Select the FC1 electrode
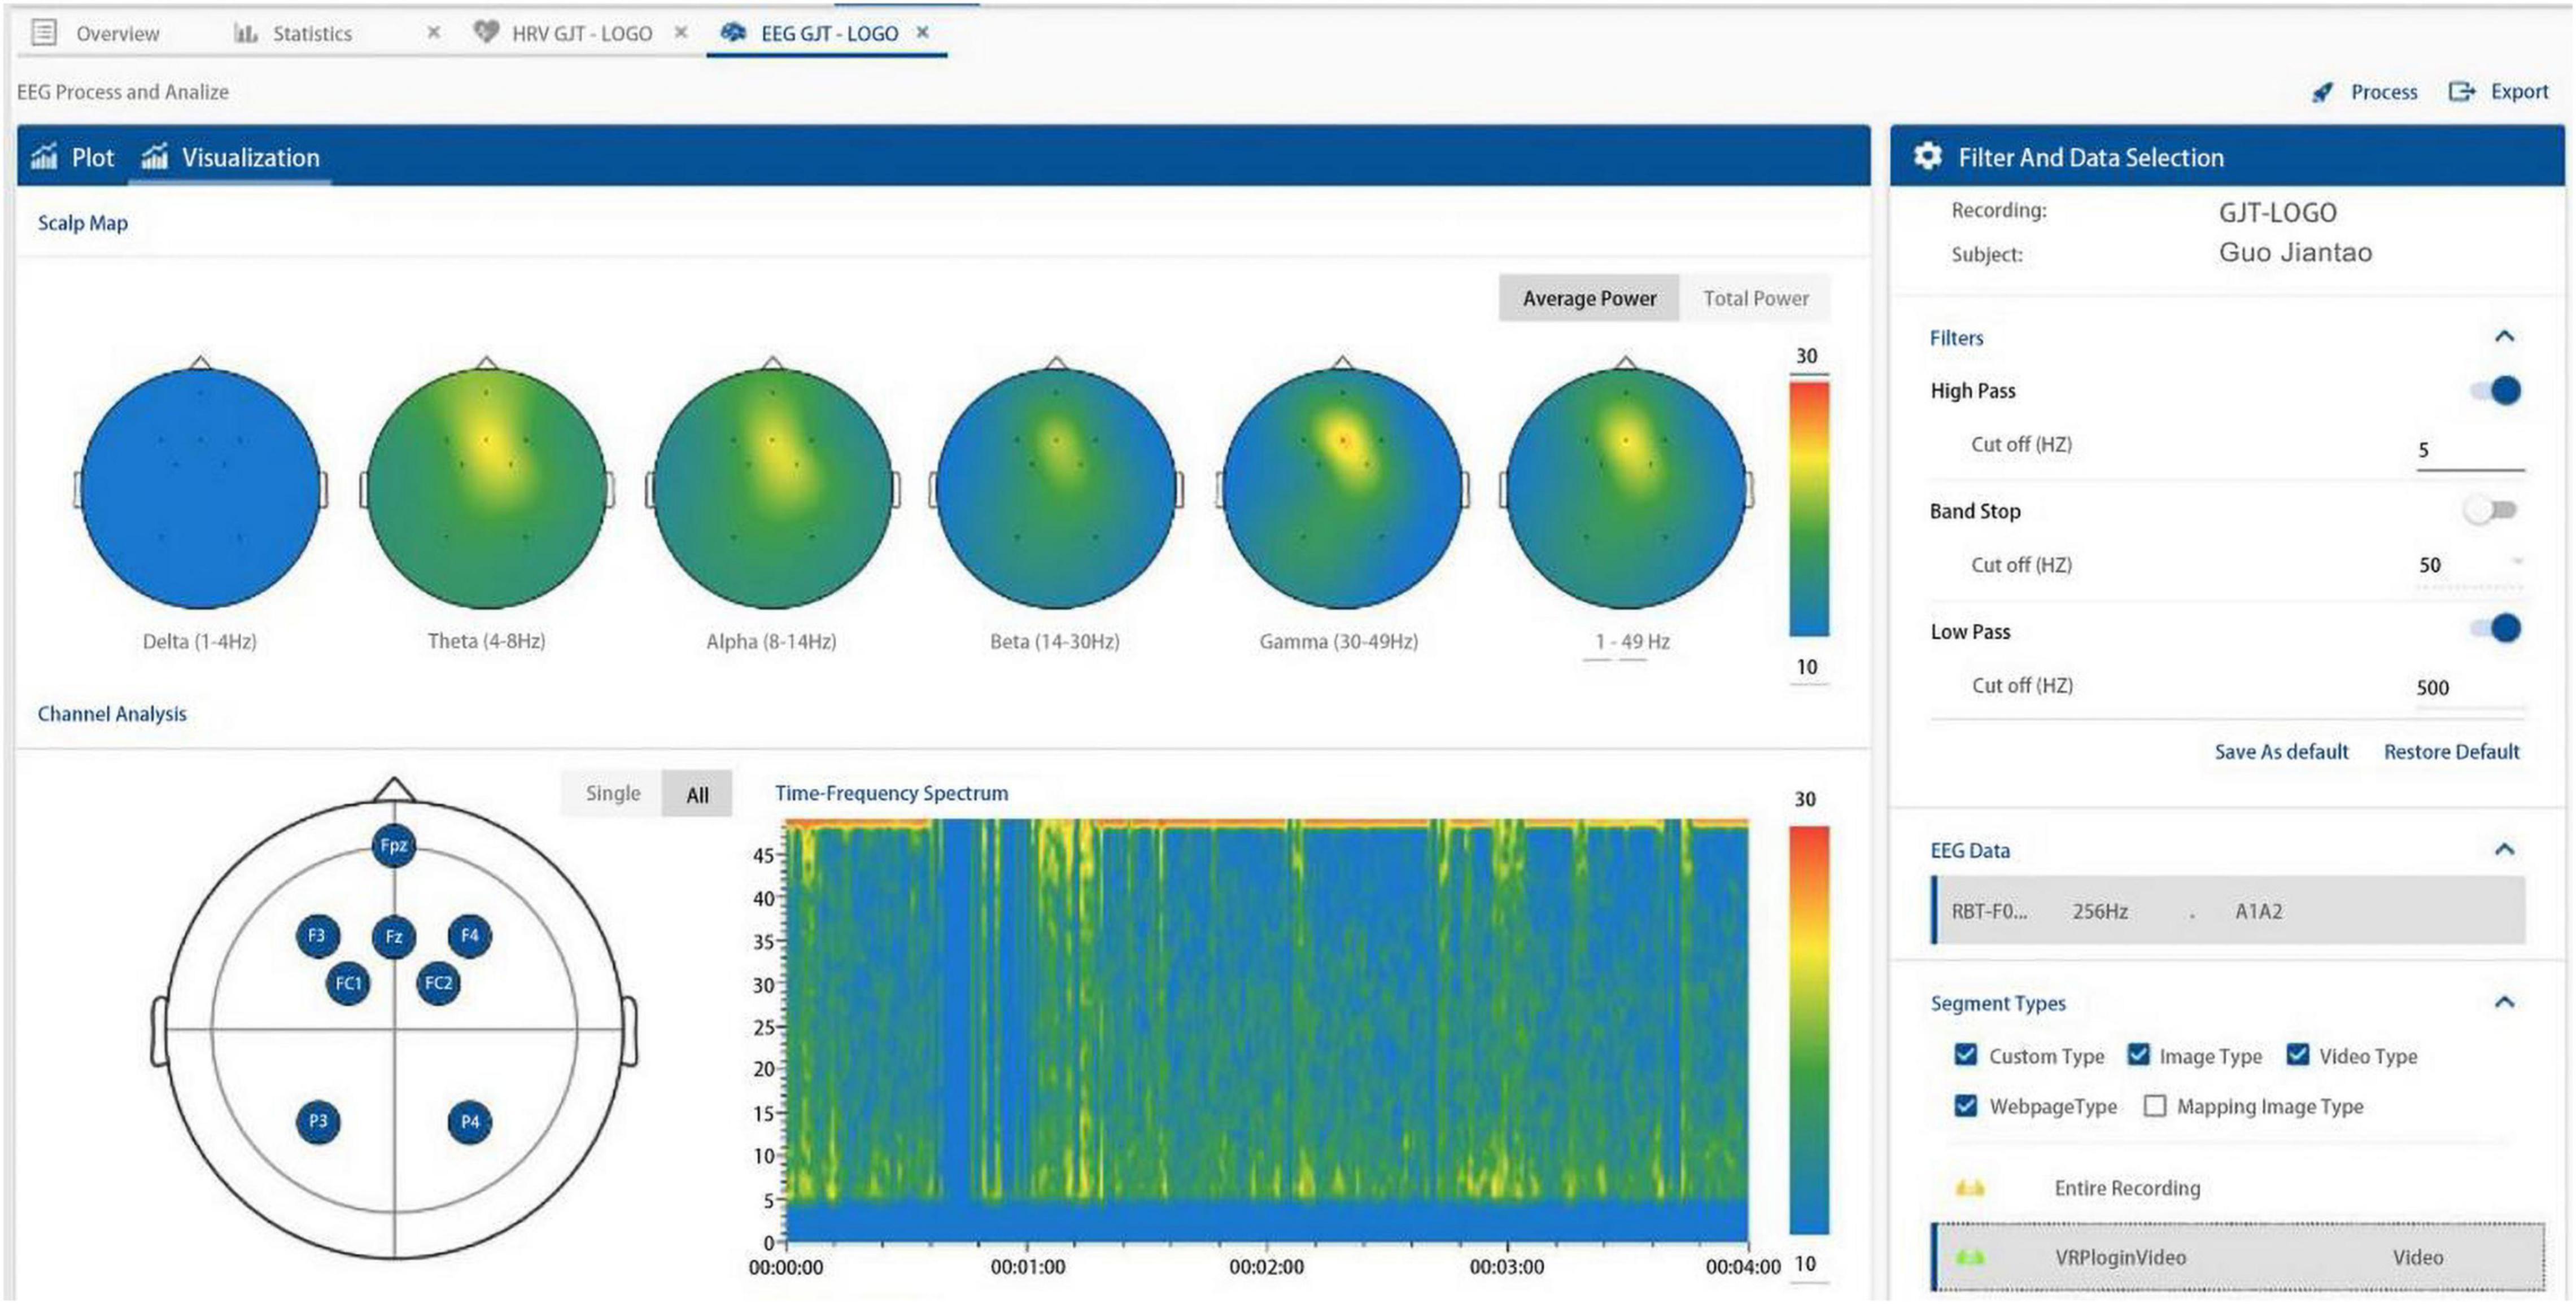The height and width of the screenshot is (1304, 2576). (348, 983)
